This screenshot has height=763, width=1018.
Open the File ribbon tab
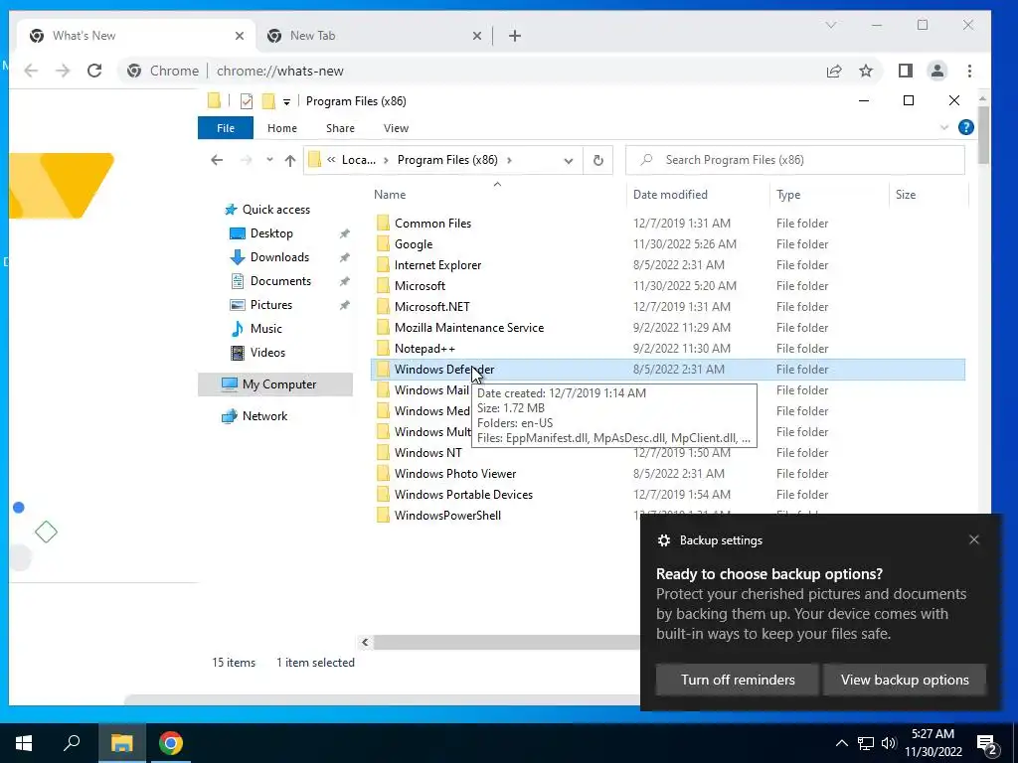226,128
